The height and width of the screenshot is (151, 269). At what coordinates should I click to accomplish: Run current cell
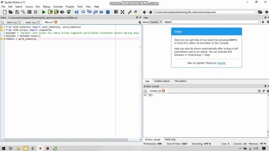(50, 12)
